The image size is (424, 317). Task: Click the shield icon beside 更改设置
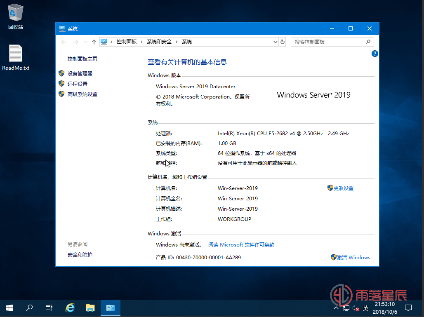(x=330, y=188)
